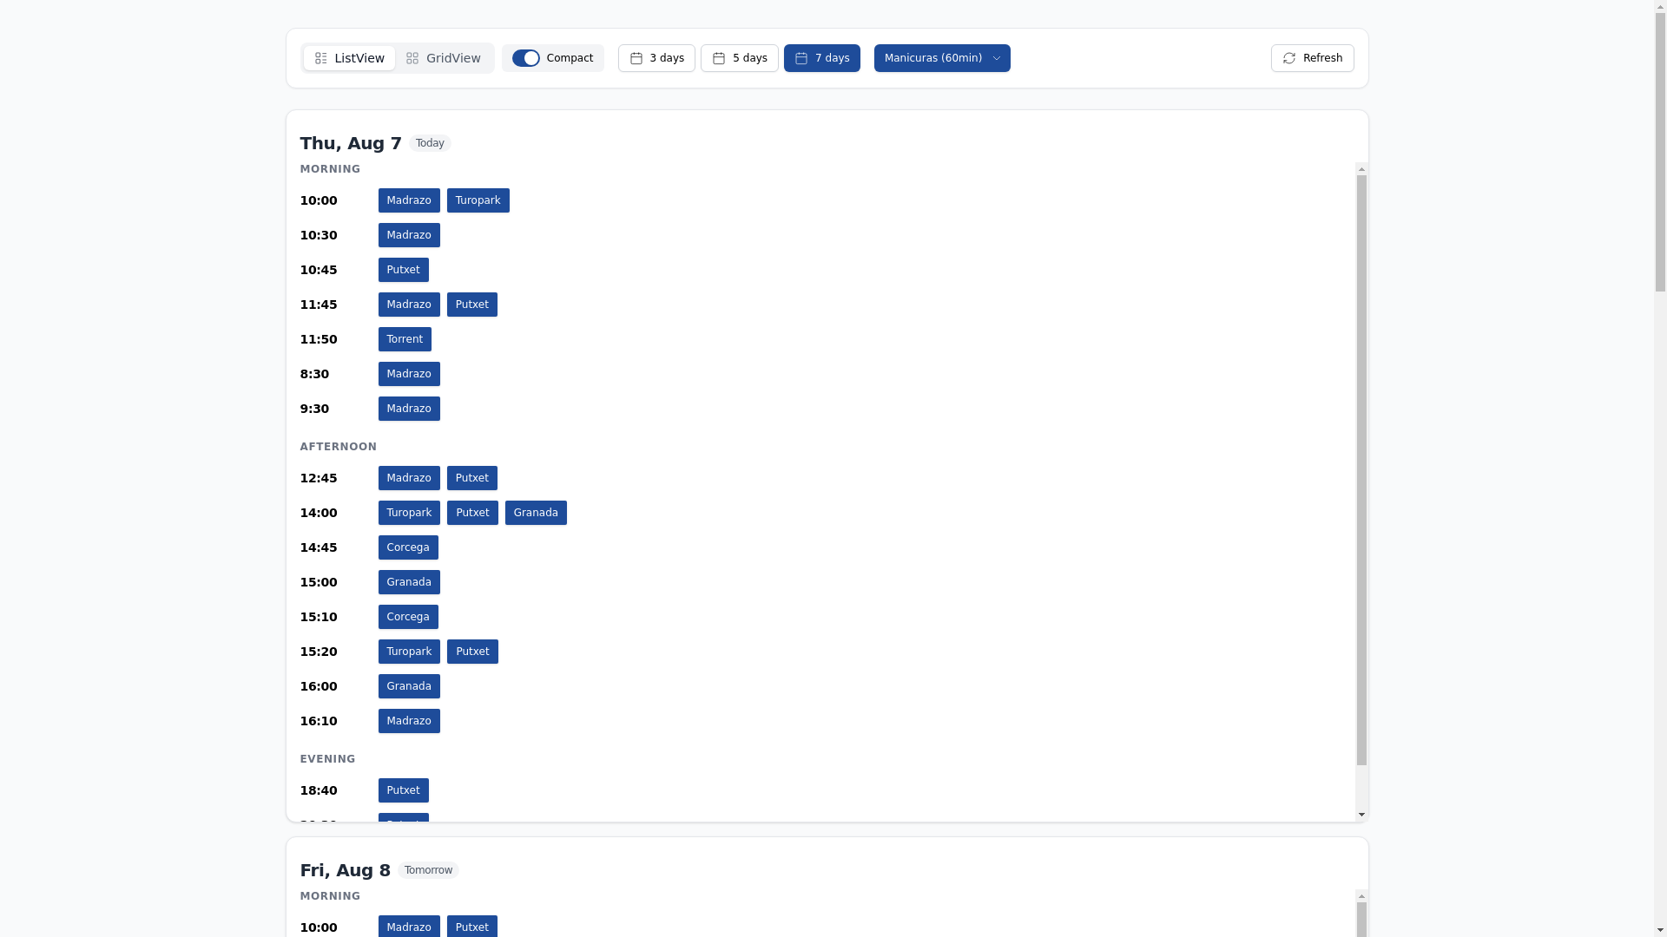This screenshot has width=1667, height=937.
Task: Click calendar icon in 5 days button
Action: tap(719, 58)
